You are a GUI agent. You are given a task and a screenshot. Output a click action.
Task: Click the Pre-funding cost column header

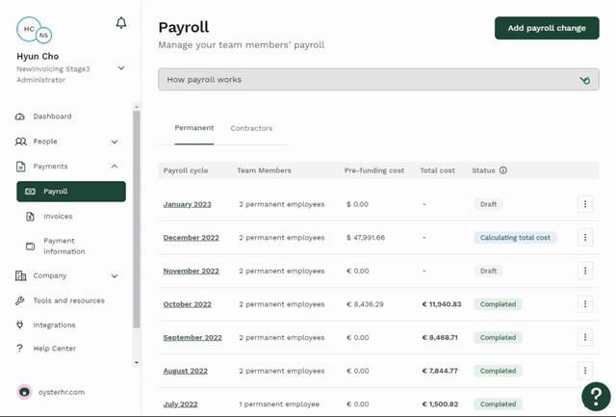(x=374, y=170)
